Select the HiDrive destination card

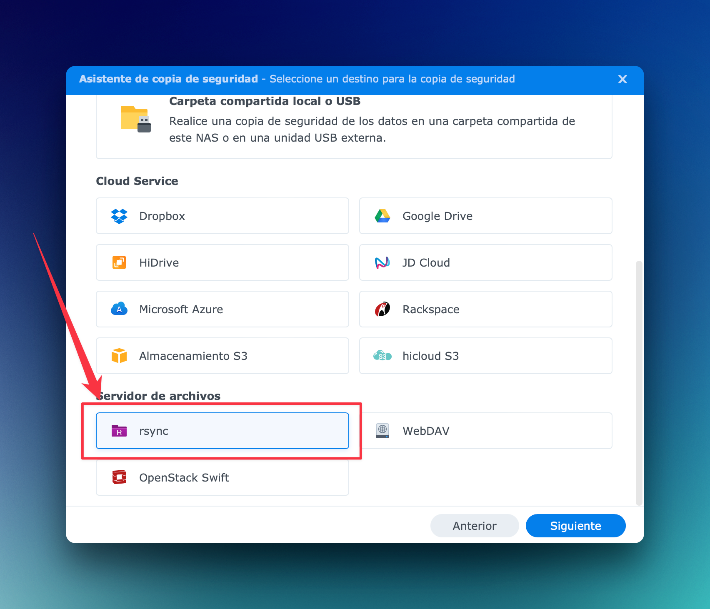[222, 262]
